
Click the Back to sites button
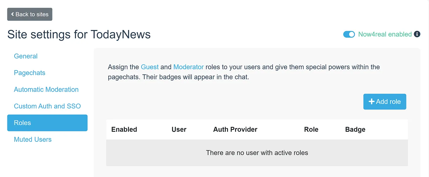coord(30,14)
